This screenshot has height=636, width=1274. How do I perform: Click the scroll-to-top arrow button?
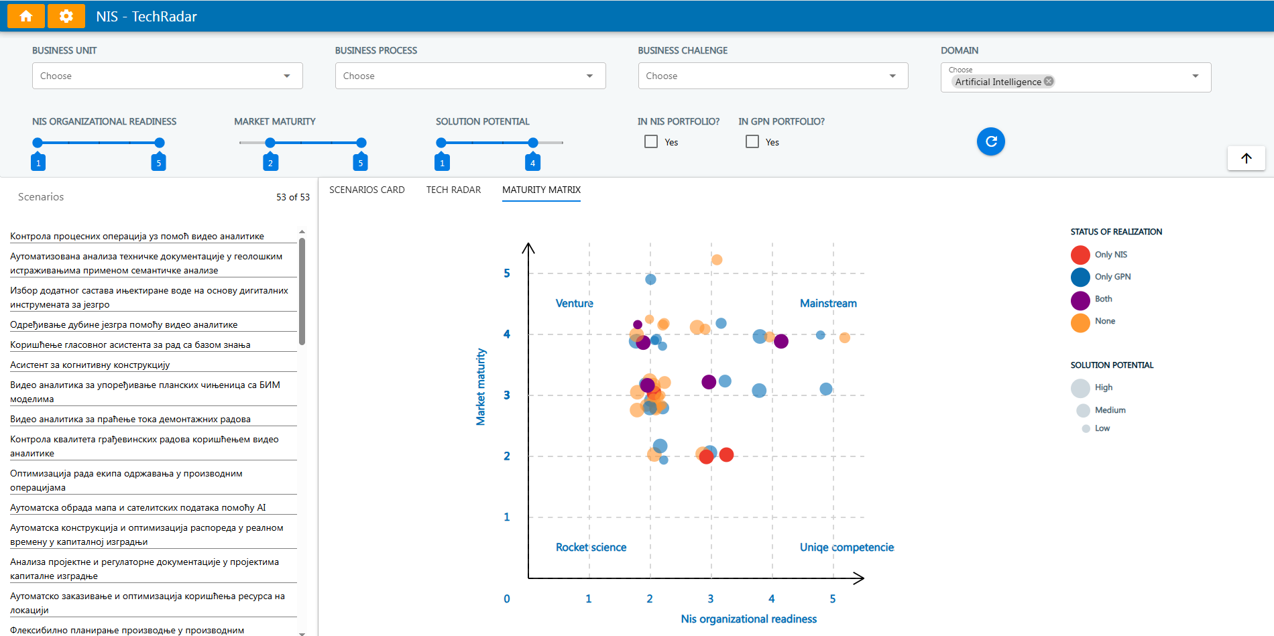1246,158
